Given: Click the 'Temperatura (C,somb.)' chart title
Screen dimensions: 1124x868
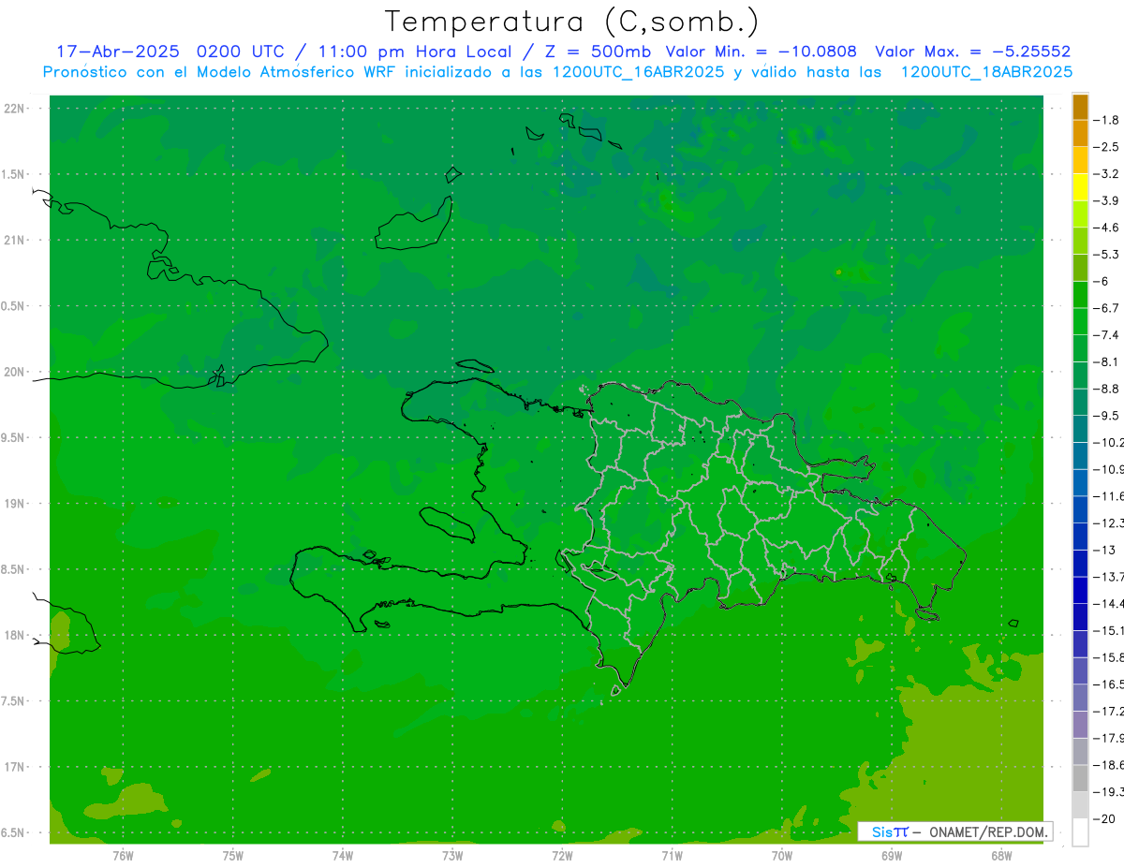Looking at the screenshot, I should [572, 22].
